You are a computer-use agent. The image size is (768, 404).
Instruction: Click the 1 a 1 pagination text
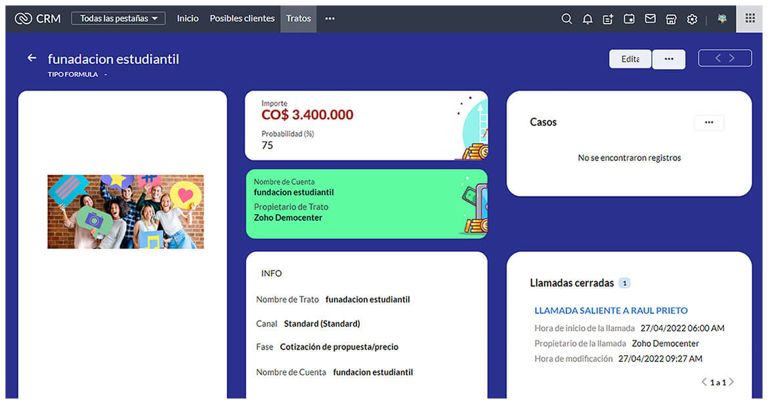click(x=717, y=382)
